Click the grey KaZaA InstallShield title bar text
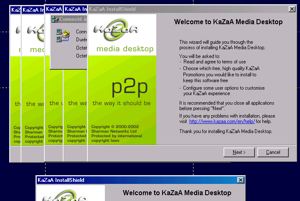Viewport: 300px width, 201px height. pos(112,9)
